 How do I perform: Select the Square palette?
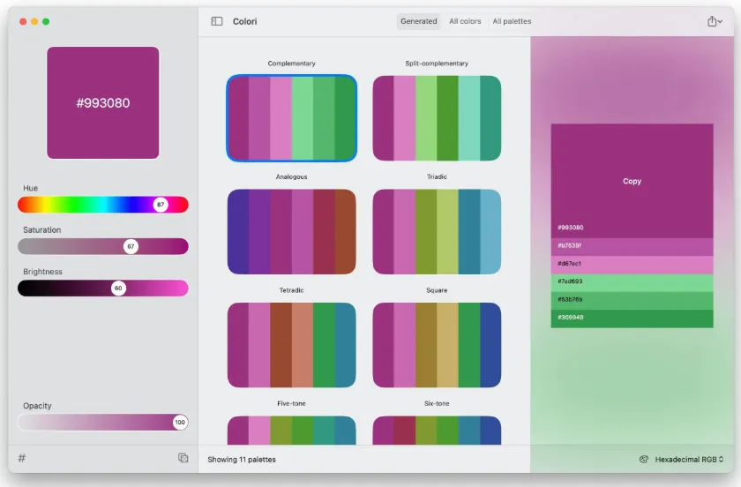coord(437,345)
